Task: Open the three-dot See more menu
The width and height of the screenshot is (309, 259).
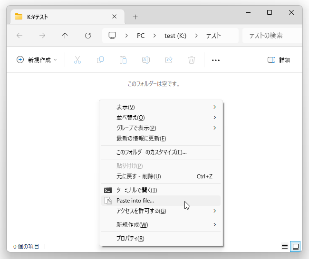Action: 216,60
